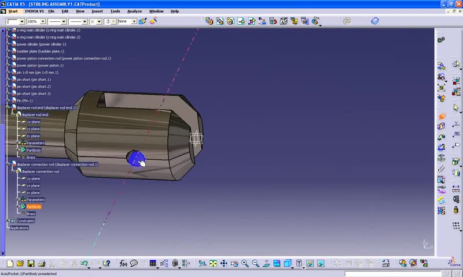Apply an Offset constraint

coord(441,137)
